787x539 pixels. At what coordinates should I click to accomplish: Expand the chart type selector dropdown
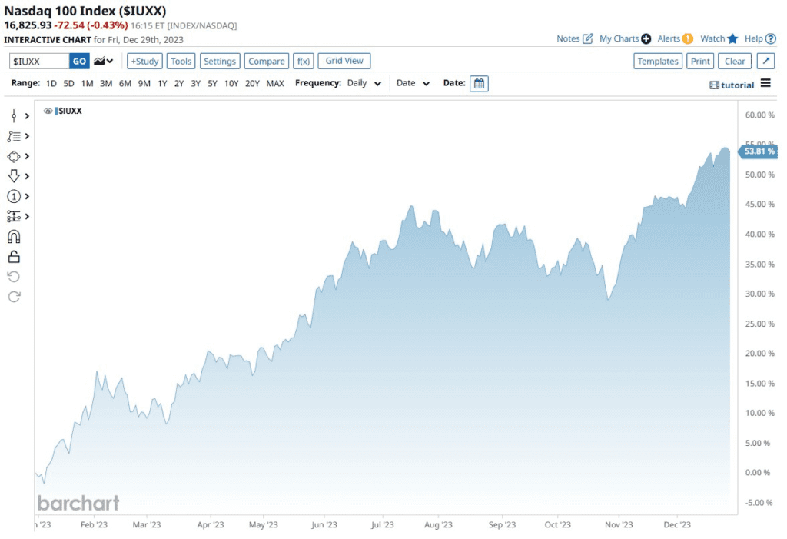click(104, 62)
